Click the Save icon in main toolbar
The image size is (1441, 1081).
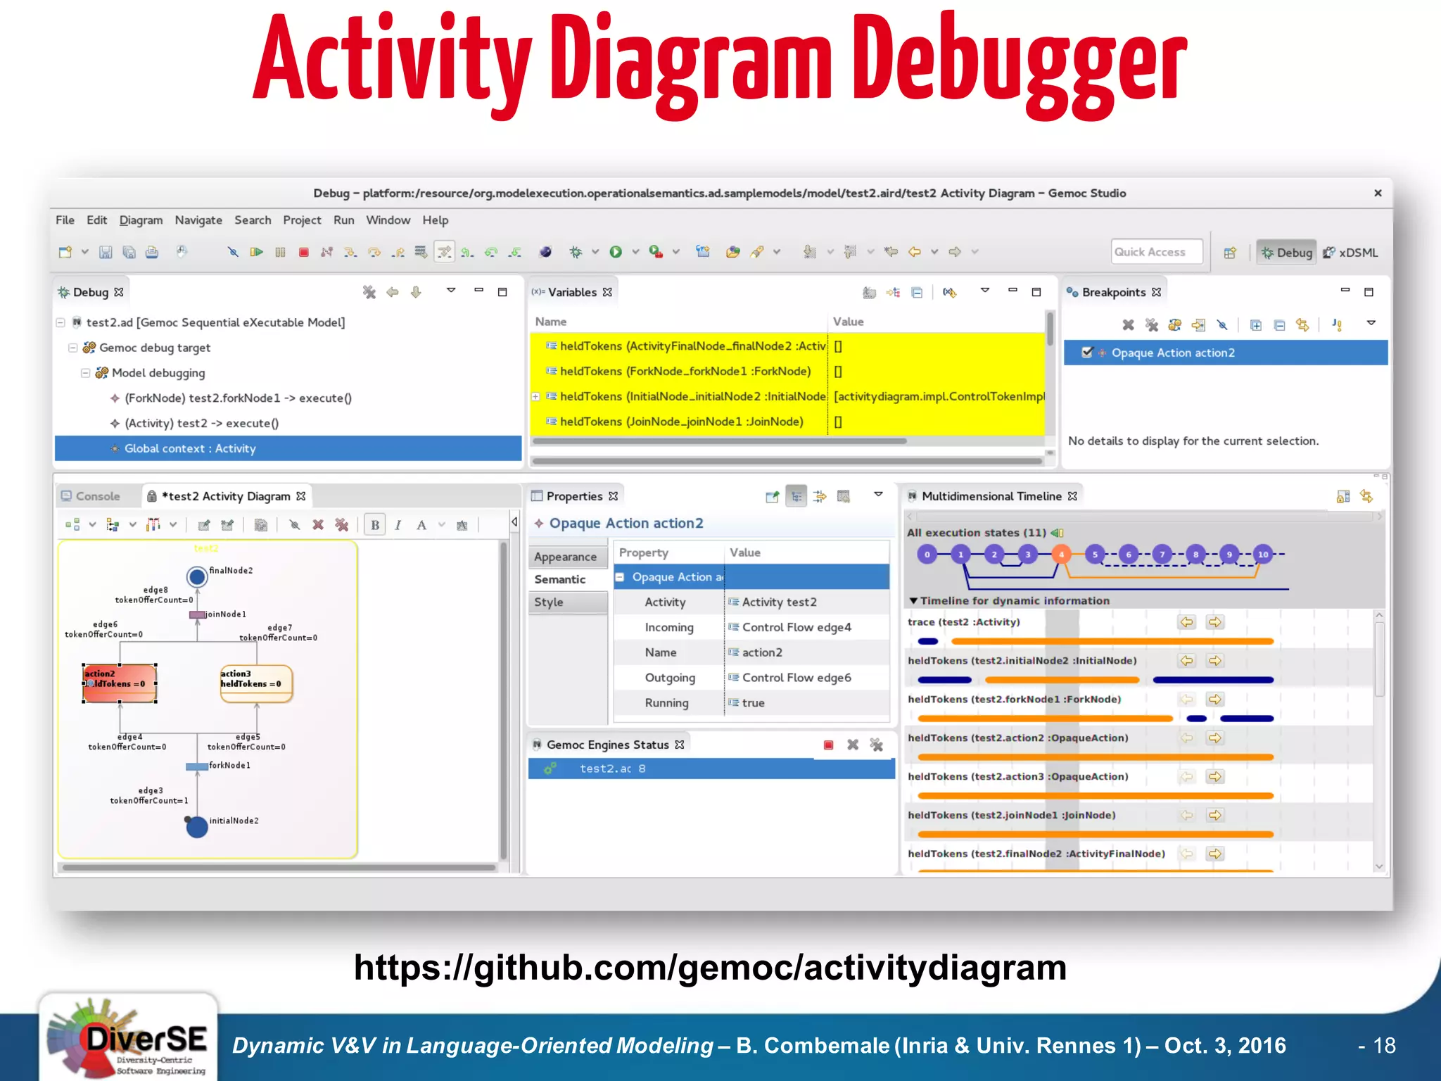[106, 252]
